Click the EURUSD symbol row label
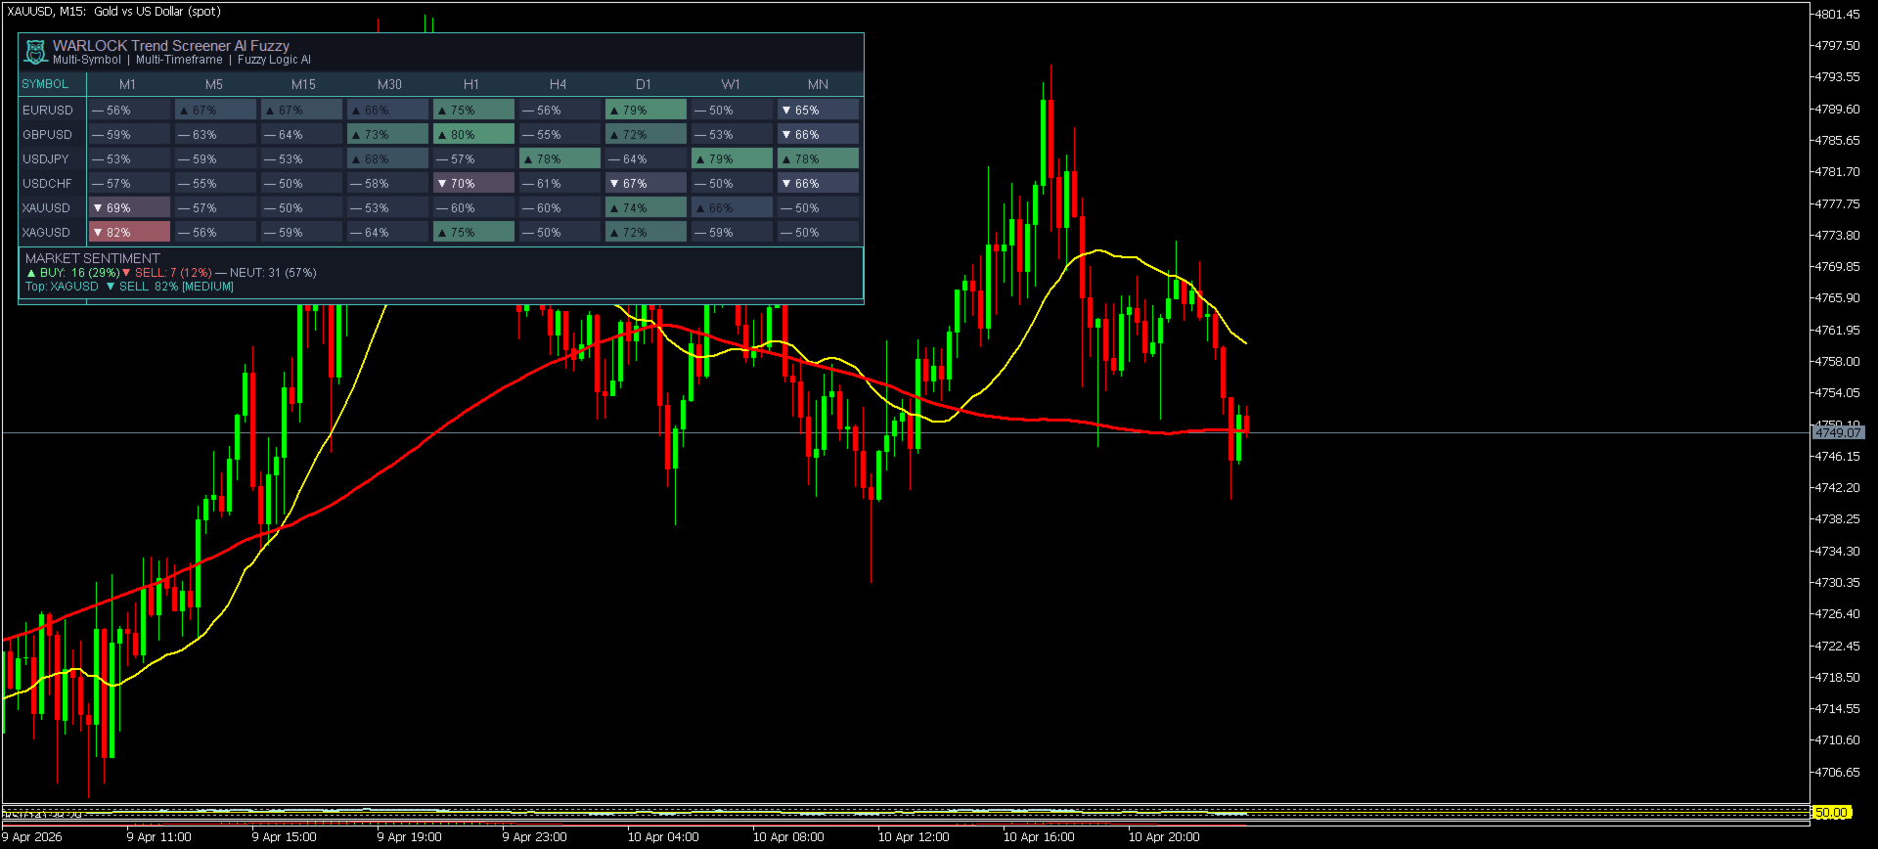Viewport: 1878px width, 849px height. pyautogui.click(x=48, y=111)
